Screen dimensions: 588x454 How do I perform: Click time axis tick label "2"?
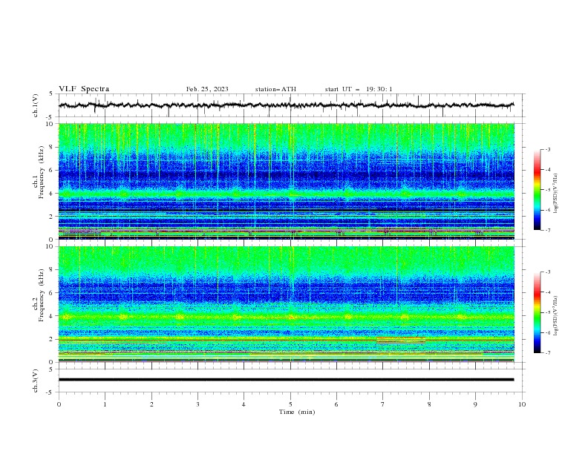tap(151, 404)
